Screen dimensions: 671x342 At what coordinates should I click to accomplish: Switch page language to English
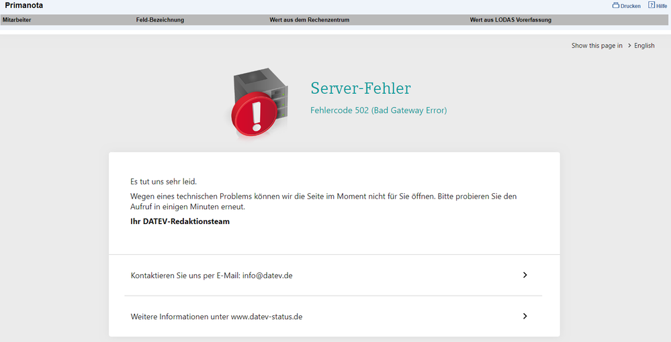pyautogui.click(x=644, y=46)
